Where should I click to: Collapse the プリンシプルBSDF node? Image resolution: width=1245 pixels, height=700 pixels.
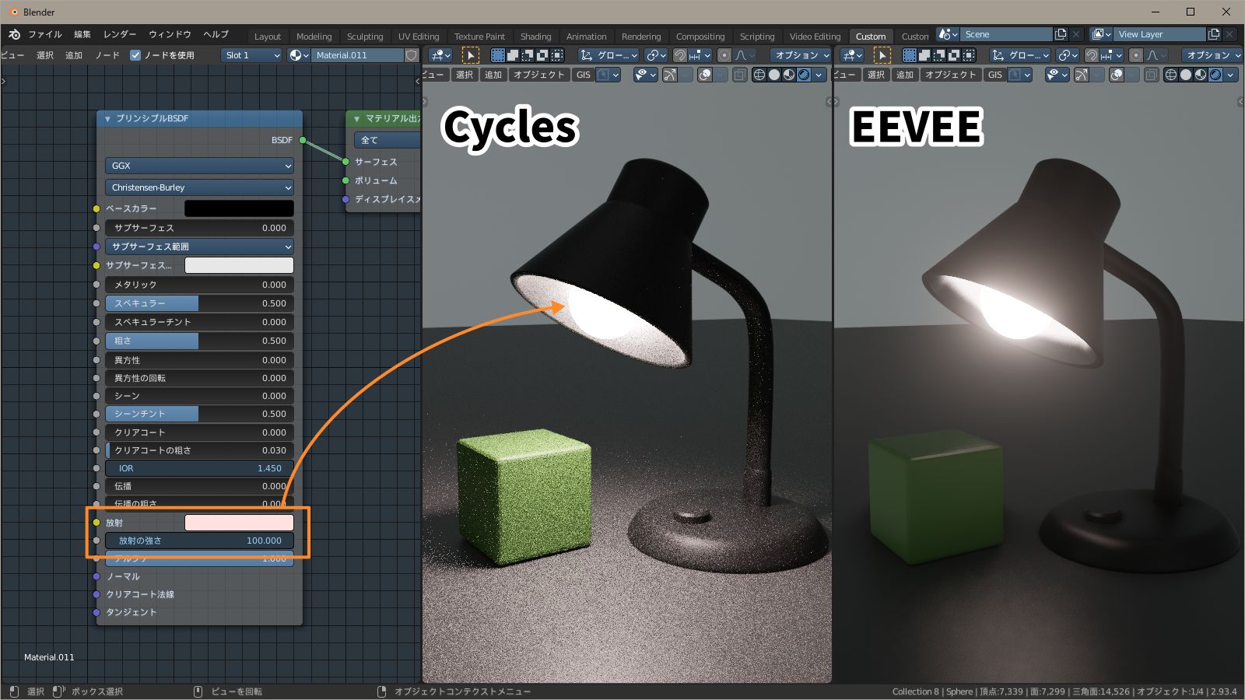[x=107, y=118]
